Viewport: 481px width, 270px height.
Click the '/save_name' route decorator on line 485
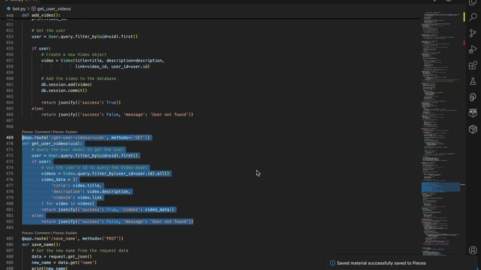coord(72,238)
